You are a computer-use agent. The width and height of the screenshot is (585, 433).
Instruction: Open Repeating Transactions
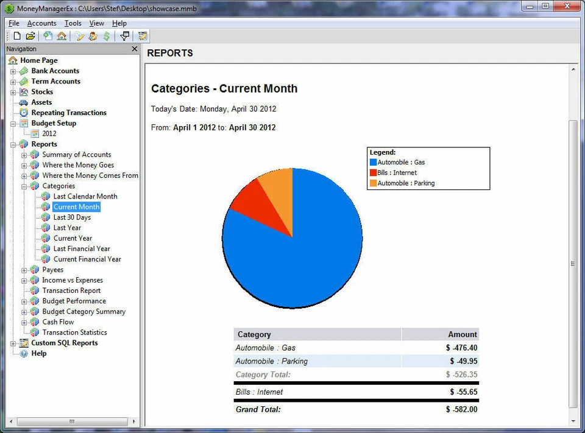point(68,113)
